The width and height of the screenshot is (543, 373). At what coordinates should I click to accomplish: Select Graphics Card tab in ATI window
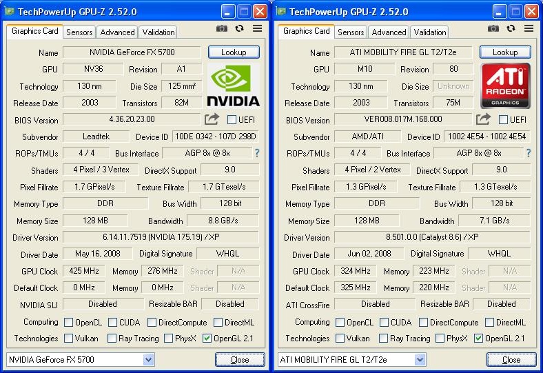[x=306, y=31]
